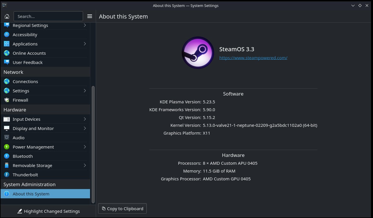Click the Graphics Platform value X11
Image resolution: width=373 pixels, height=218 pixels.
pos(207,133)
